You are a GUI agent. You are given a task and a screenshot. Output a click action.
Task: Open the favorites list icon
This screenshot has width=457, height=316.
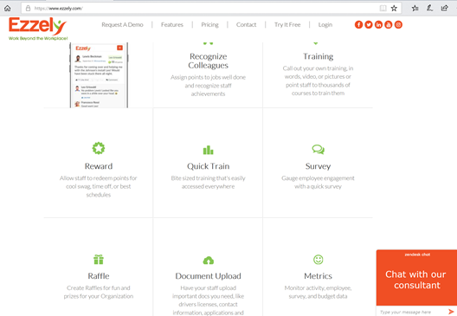click(x=415, y=8)
